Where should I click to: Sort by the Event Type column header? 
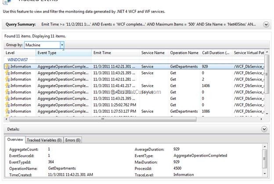(64, 53)
